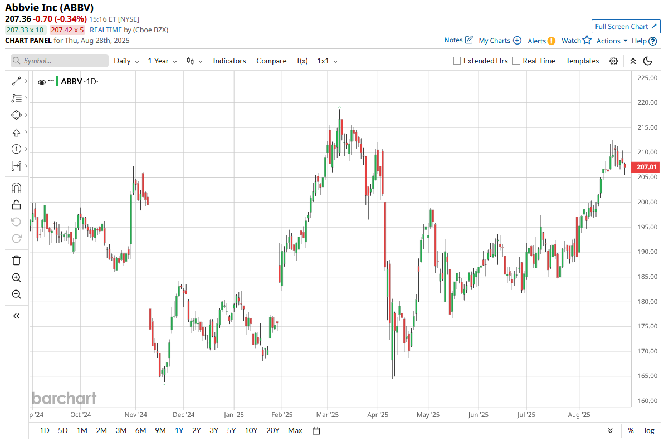Select the shapes drawing tool
This screenshot has width=664, height=442.
16,115
